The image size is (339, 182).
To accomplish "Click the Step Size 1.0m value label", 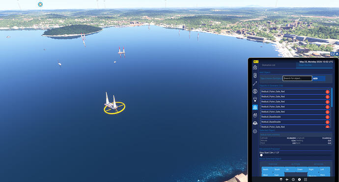I will point(269,152).
